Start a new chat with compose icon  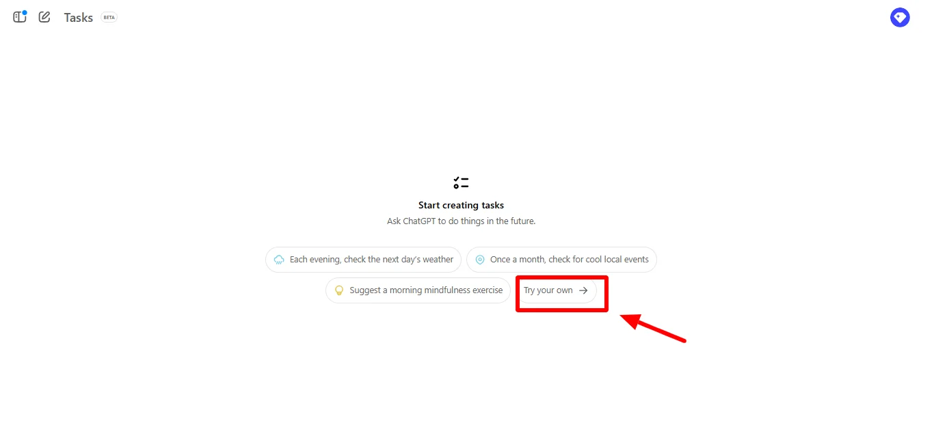44,17
